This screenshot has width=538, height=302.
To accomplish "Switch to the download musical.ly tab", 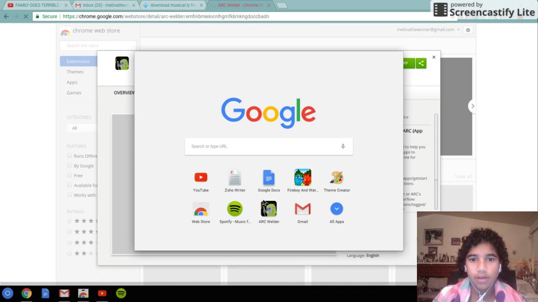I will [x=172, y=5].
